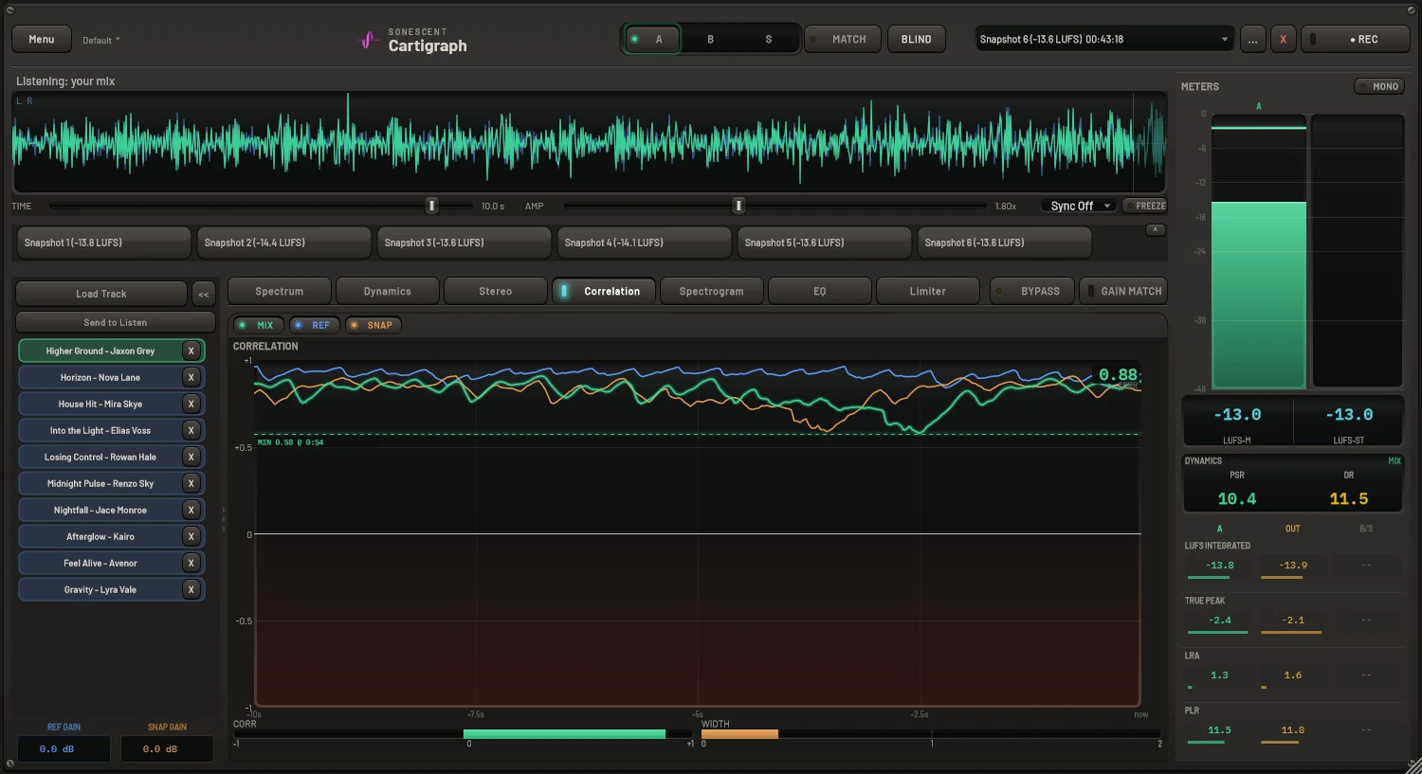This screenshot has width=1422, height=774.
Task: Remove House Hit - Mira Skye track
Action: 191,404
